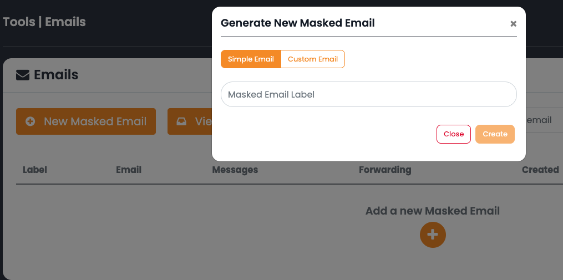Dismiss the dialog with the X icon
The image size is (563, 280).
[514, 24]
